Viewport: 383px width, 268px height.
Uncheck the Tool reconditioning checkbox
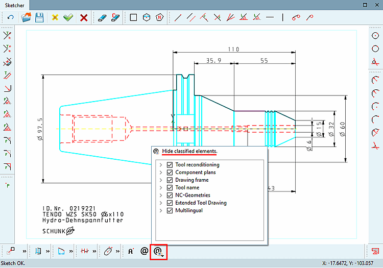coord(170,165)
